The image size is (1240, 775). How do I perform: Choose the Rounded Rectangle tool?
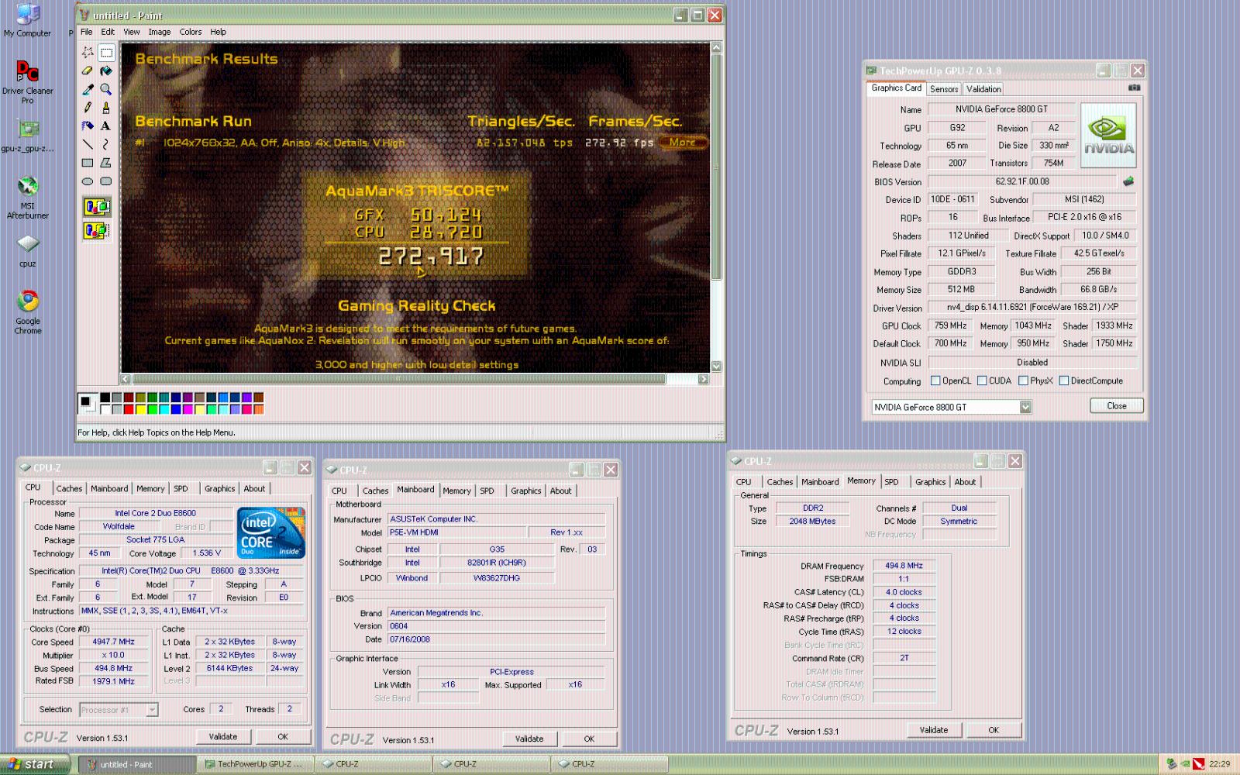click(106, 181)
